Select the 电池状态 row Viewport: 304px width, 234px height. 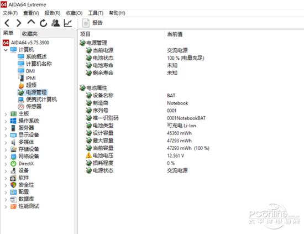point(145,58)
